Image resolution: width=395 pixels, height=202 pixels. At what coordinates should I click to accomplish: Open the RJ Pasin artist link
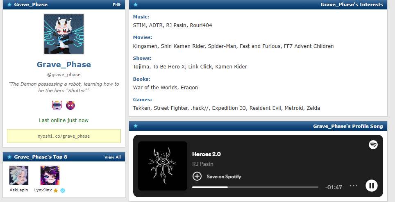203,164
